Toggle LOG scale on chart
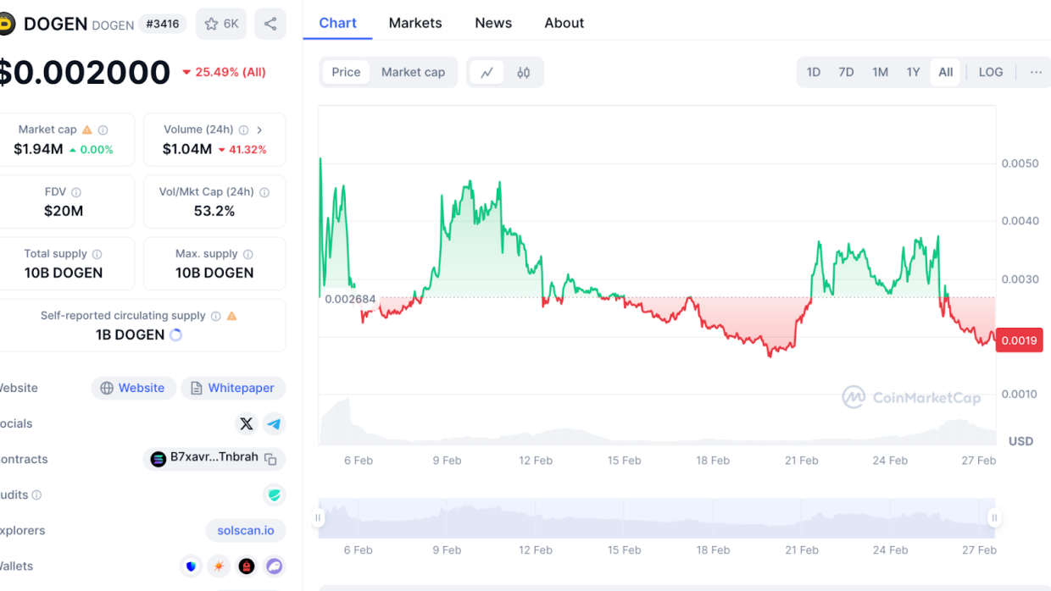 (991, 72)
